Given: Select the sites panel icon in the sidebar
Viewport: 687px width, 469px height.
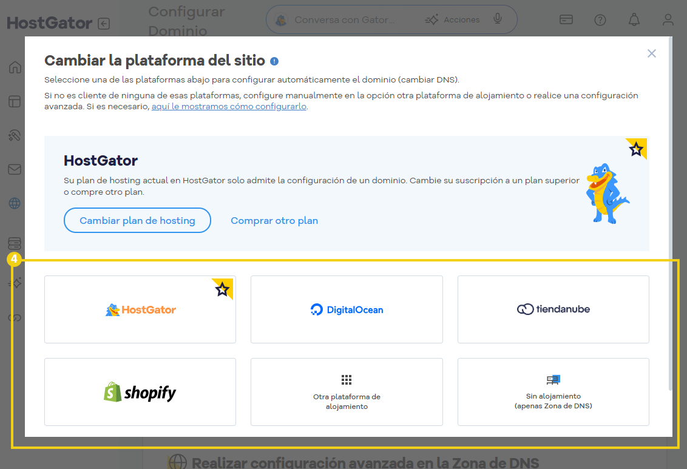Looking at the screenshot, I should (14, 101).
